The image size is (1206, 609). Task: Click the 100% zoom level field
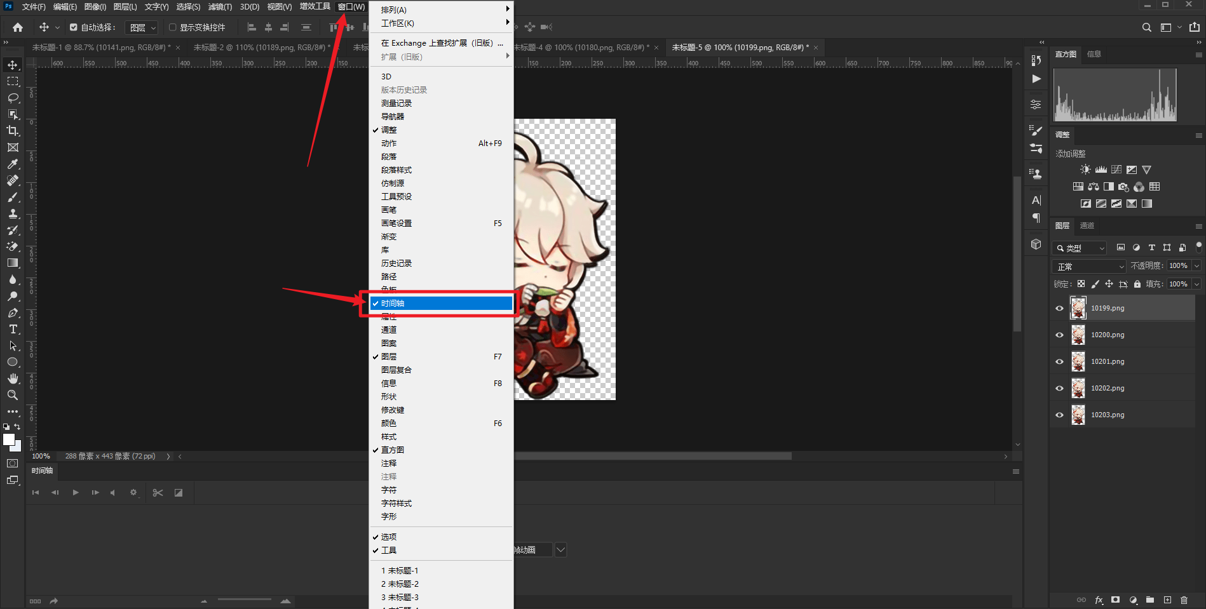point(41,456)
